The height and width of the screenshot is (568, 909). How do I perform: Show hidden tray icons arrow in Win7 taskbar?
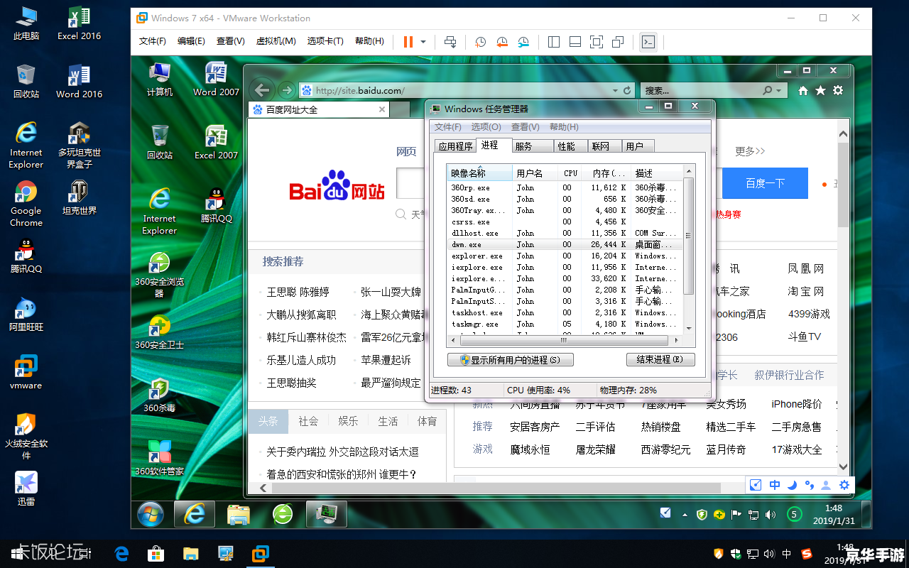pos(685,514)
